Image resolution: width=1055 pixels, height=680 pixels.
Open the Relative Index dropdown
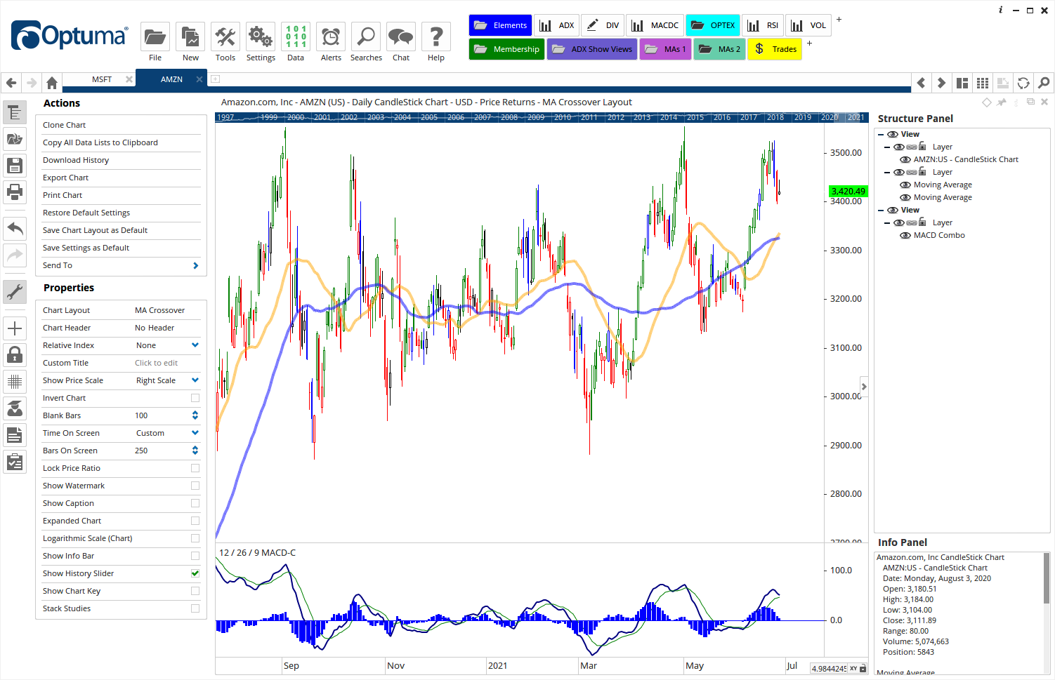click(195, 345)
